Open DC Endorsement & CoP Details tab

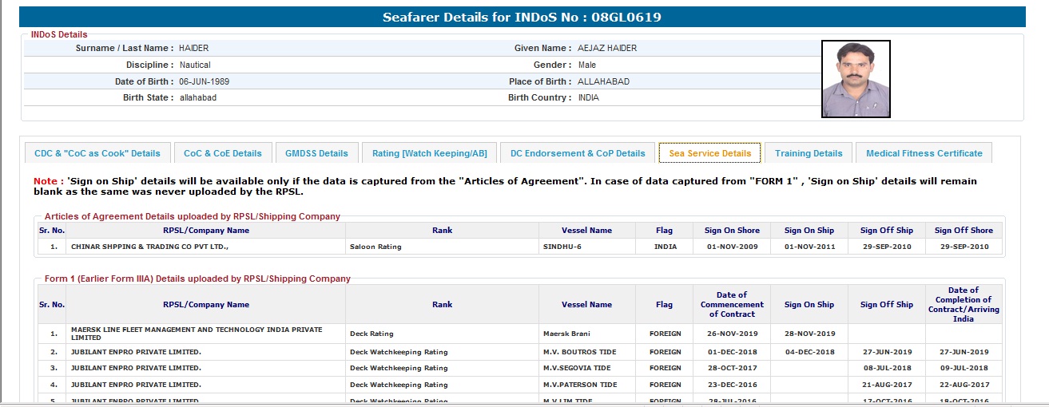point(578,153)
